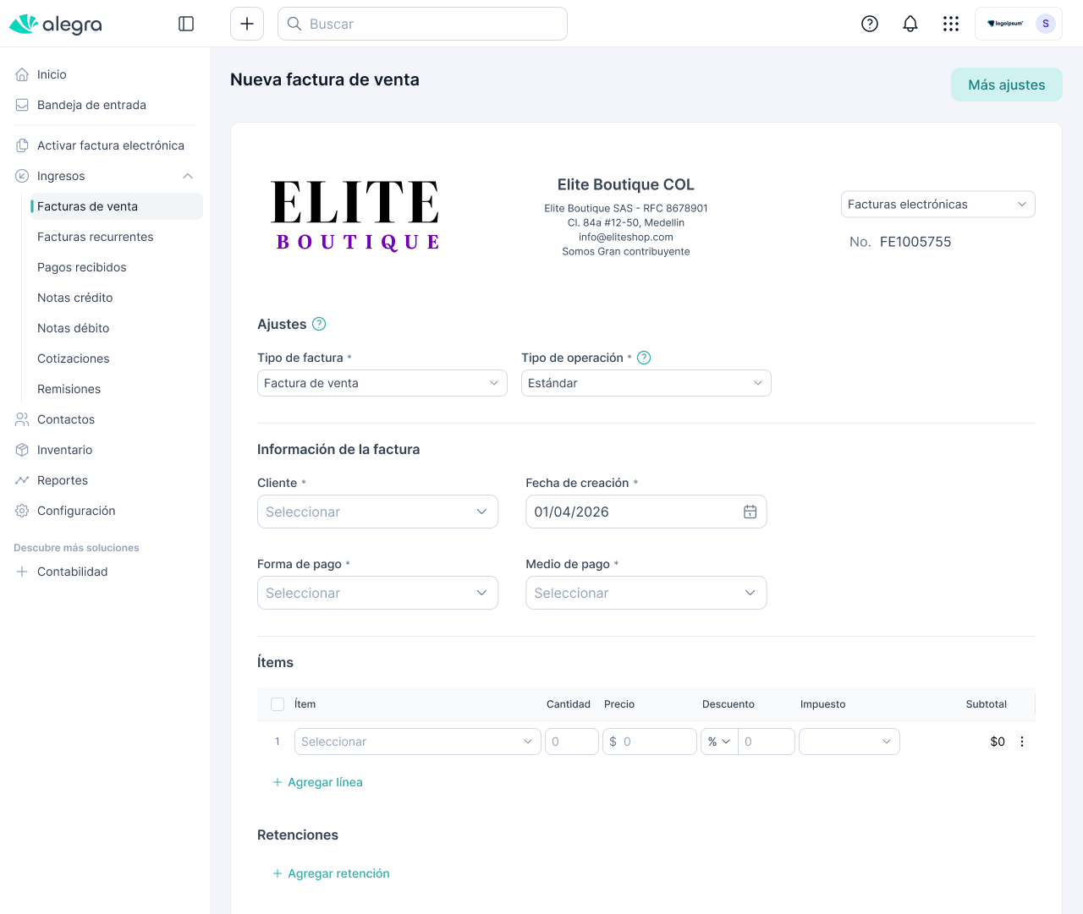Image resolution: width=1083 pixels, height=914 pixels.
Task: Click the Más ajustes button
Action: pos(1007,85)
